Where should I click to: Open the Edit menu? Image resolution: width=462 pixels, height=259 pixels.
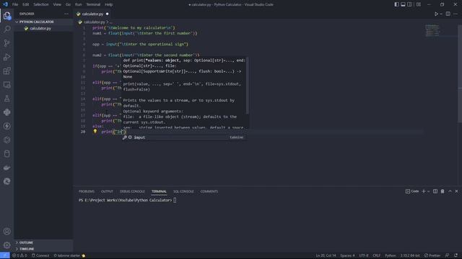click(26, 4)
